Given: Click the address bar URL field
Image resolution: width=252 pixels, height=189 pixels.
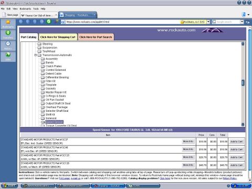Looking at the screenshot, I should pos(121,22).
